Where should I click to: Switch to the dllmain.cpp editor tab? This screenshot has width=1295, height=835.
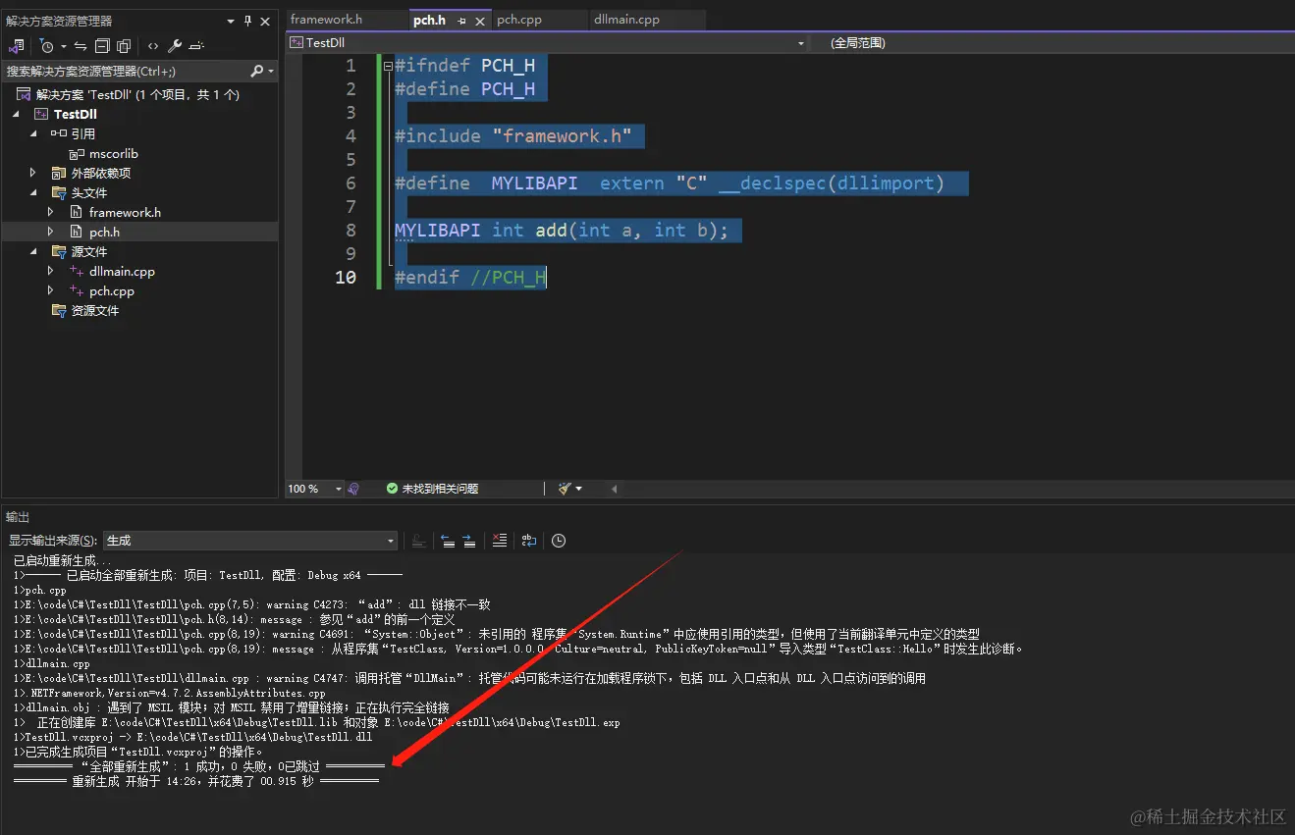[x=626, y=20]
